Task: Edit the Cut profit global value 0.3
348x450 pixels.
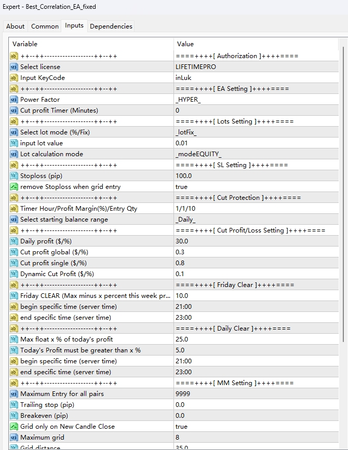Action: (256, 252)
